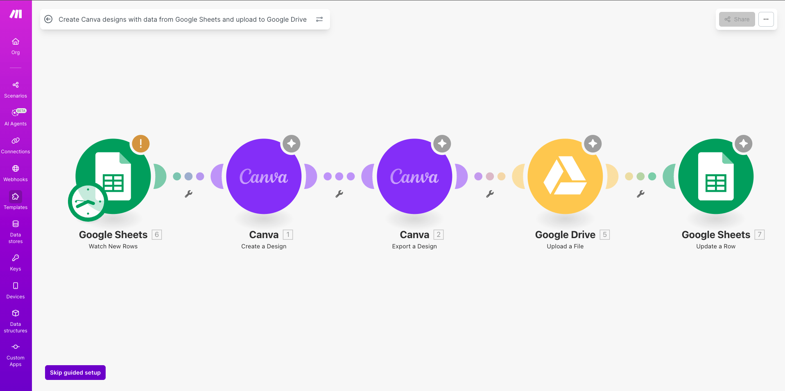The image size is (785, 391).
Task: Open the three-dots more options menu
Action: (x=766, y=19)
